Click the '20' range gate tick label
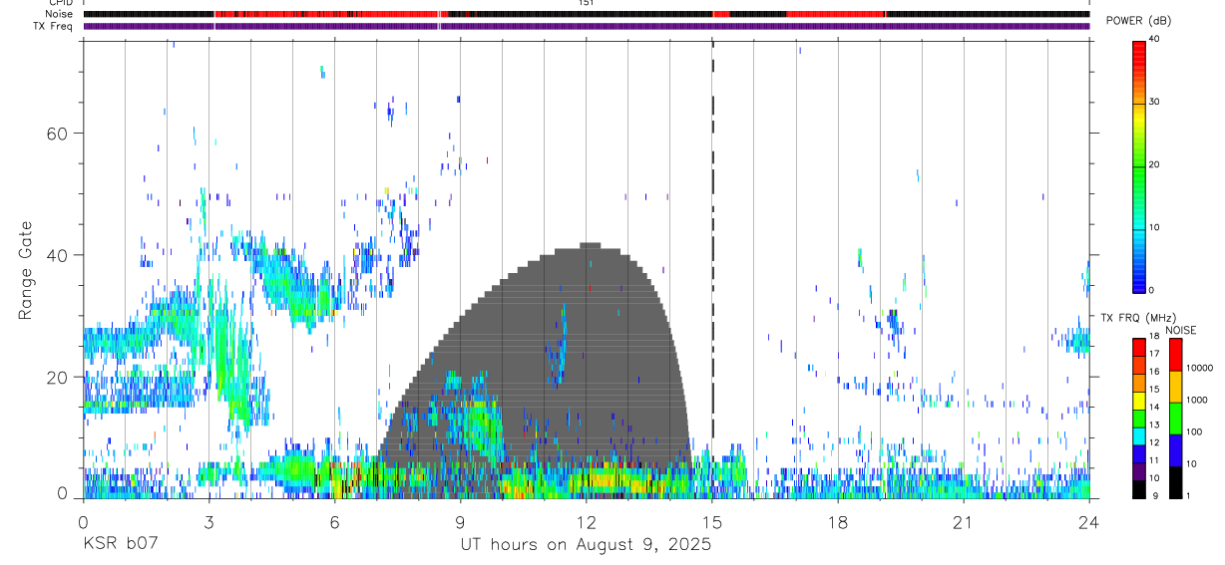Viewport: 1225px width, 565px height. click(x=59, y=378)
